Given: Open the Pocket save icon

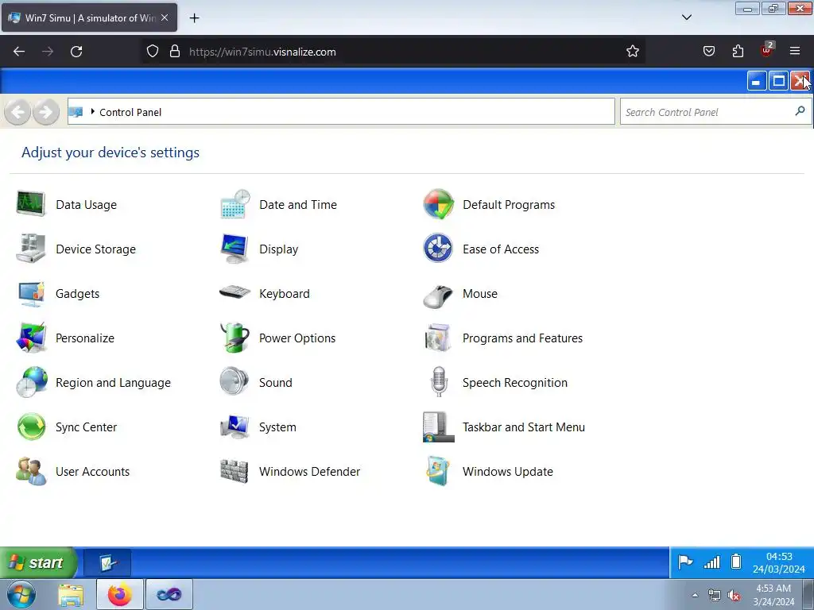Looking at the screenshot, I should pyautogui.click(x=708, y=52).
